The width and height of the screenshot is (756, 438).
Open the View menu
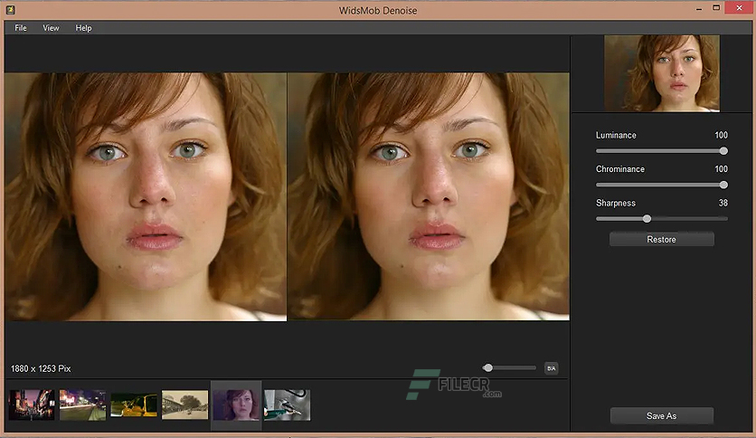[52, 28]
